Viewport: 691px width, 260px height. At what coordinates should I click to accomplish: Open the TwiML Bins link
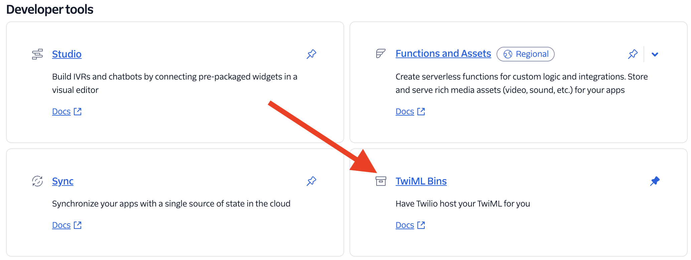(421, 181)
